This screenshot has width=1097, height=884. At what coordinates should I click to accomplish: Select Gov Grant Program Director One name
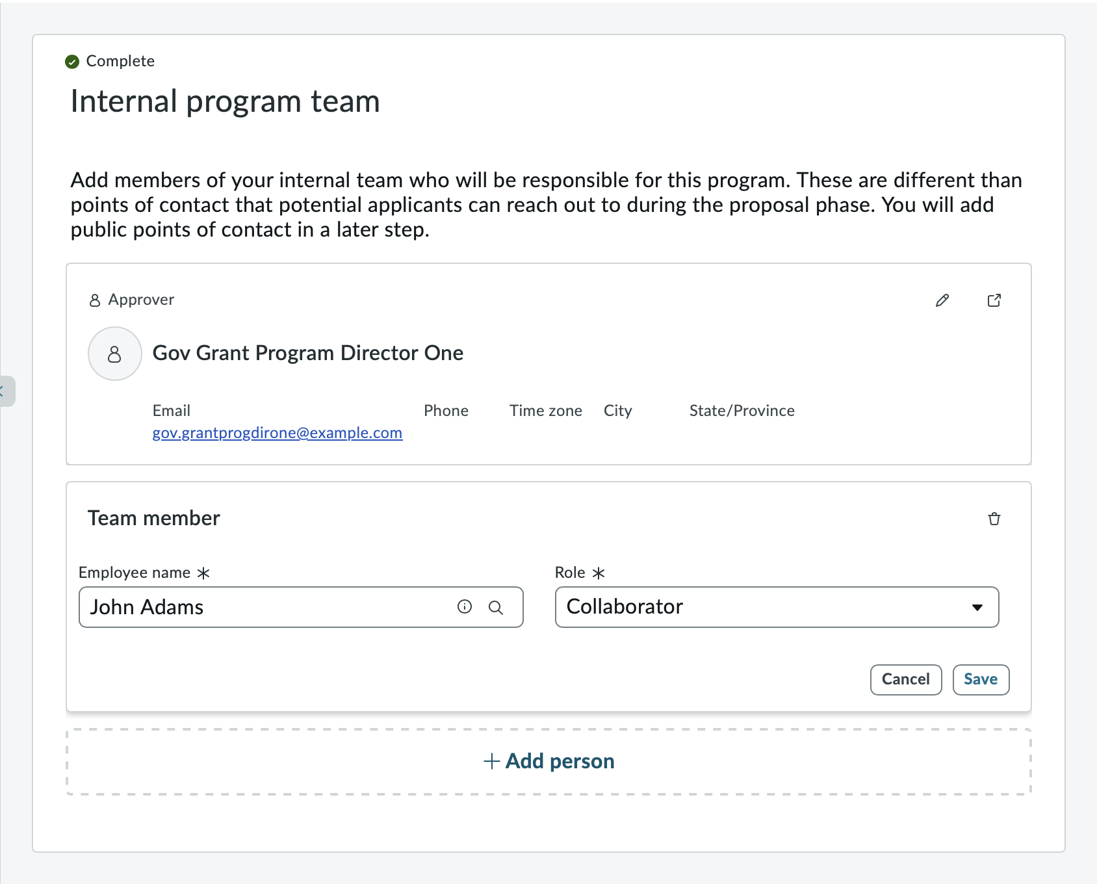pos(308,353)
